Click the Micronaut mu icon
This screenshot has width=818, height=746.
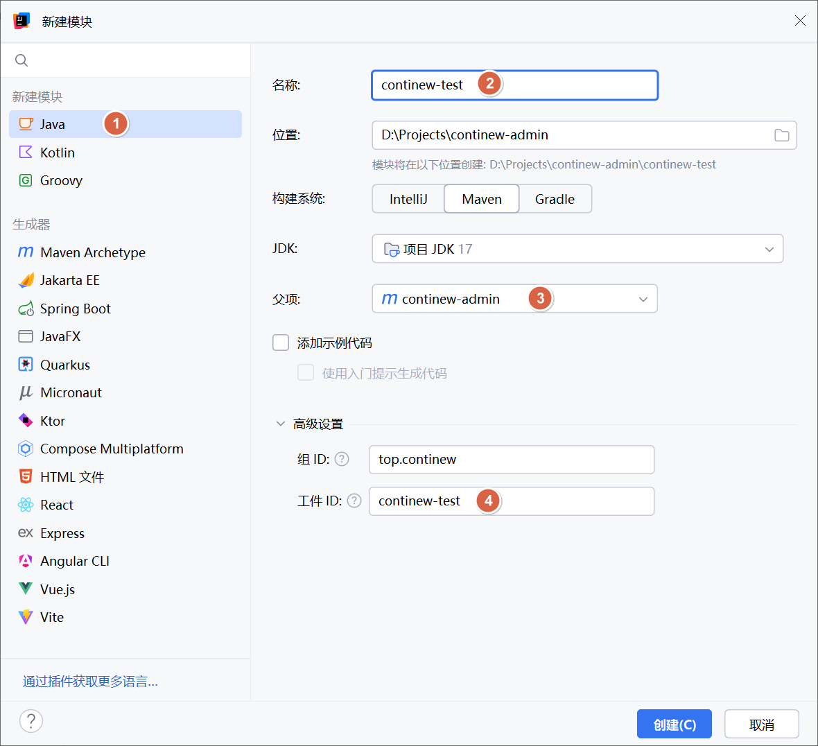(26, 393)
